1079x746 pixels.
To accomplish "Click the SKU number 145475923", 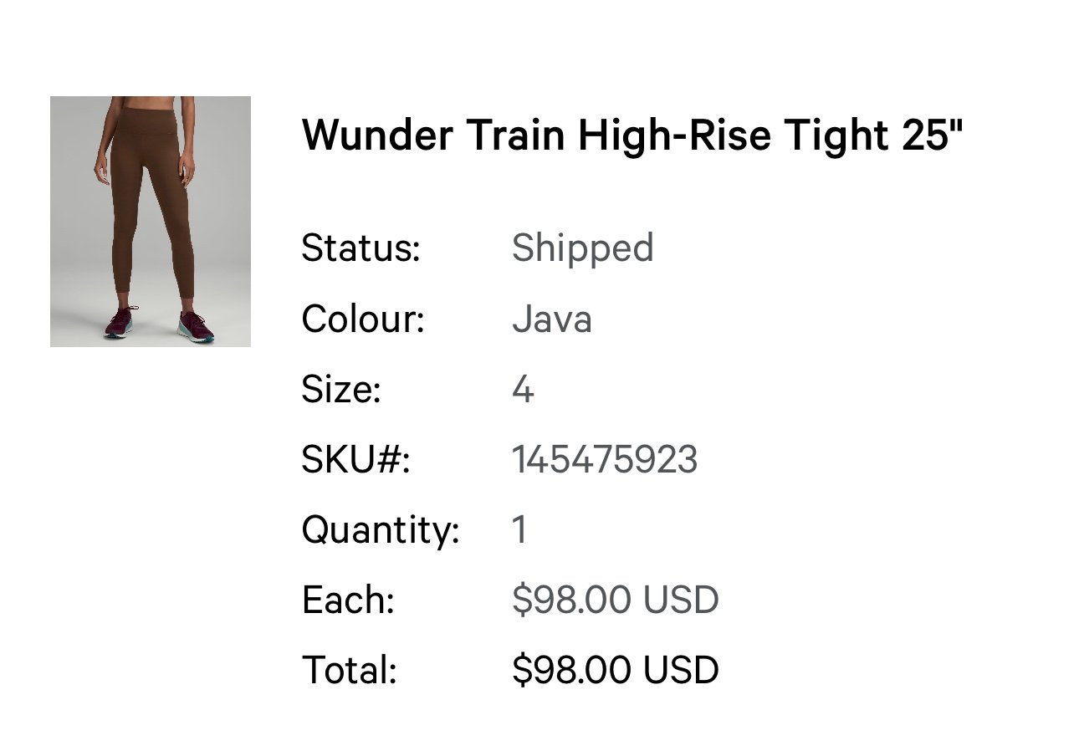I will 605,460.
